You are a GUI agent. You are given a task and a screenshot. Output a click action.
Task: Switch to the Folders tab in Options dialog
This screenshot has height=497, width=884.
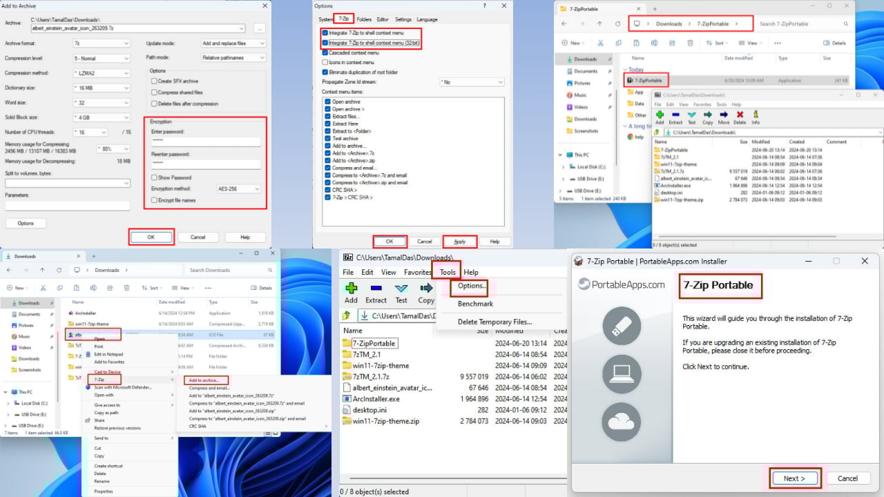click(x=364, y=19)
